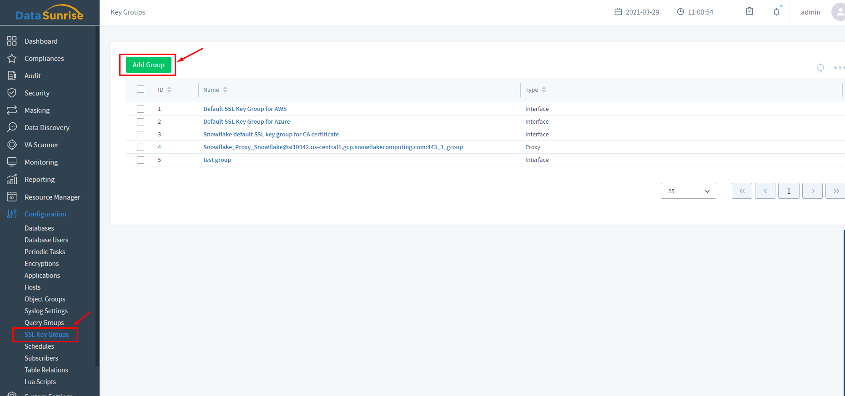The width and height of the screenshot is (845, 396).
Task: Click the Security shield icon
Action: pyautogui.click(x=12, y=93)
